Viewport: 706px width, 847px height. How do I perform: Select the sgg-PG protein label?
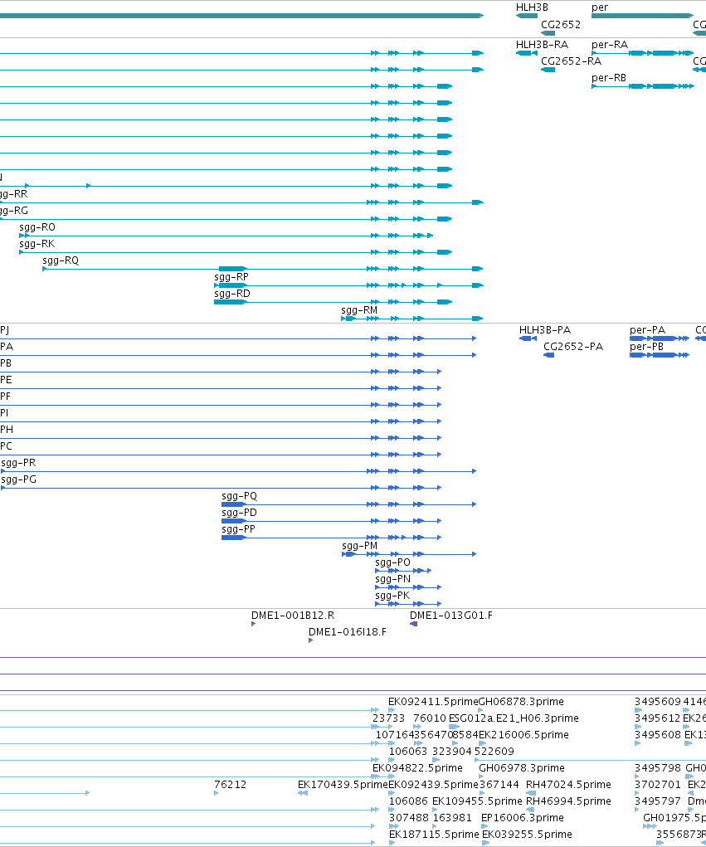[19, 479]
